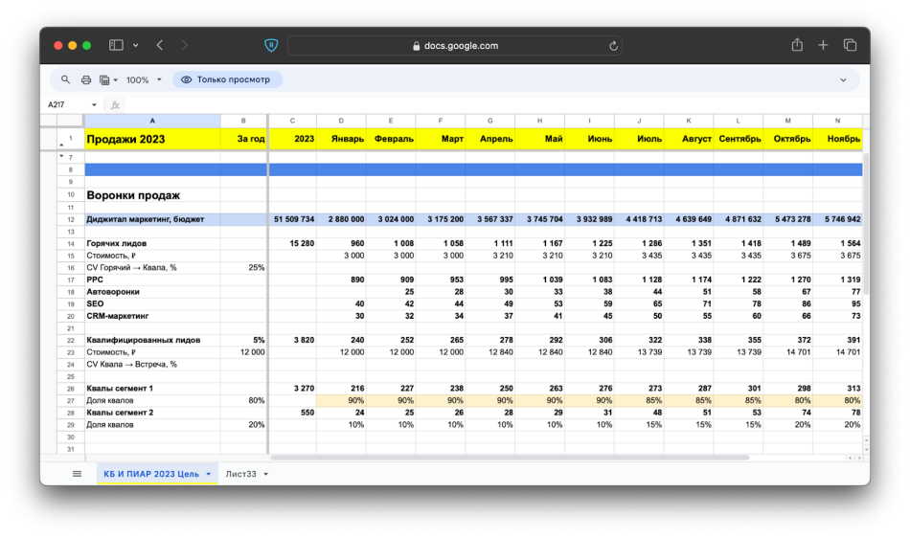The height and width of the screenshot is (538, 910).
Task: Select the 80% cell in column B
Action: point(243,400)
